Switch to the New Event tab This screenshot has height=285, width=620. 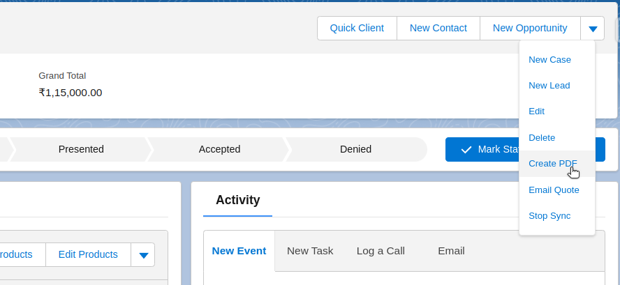[239, 251]
